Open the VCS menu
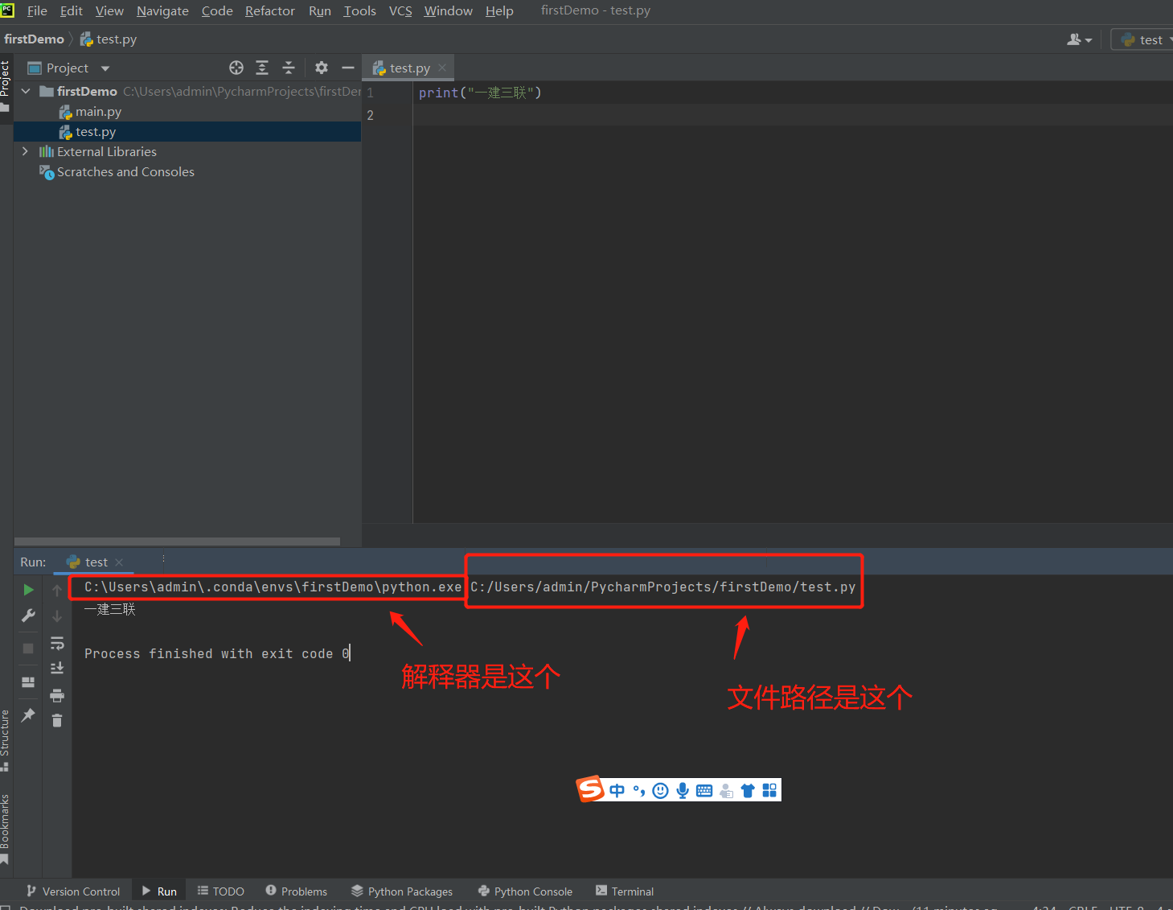1173x910 pixels. point(400,10)
